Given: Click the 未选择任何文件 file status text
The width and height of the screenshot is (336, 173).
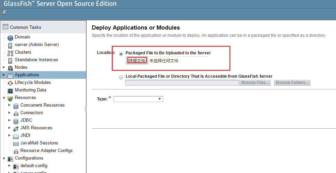Looking at the screenshot, I should click(164, 61).
